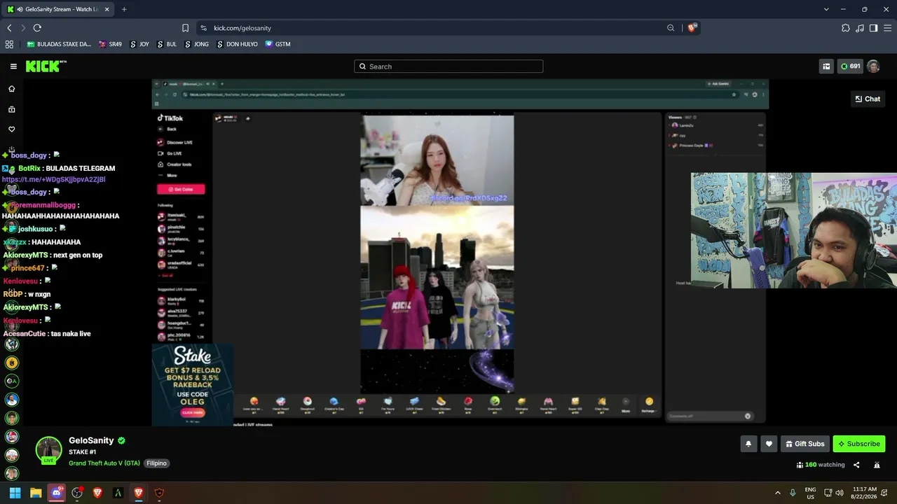Open the Grand Theft Auto V (GTA) category
This screenshot has height=504, width=897.
104,463
